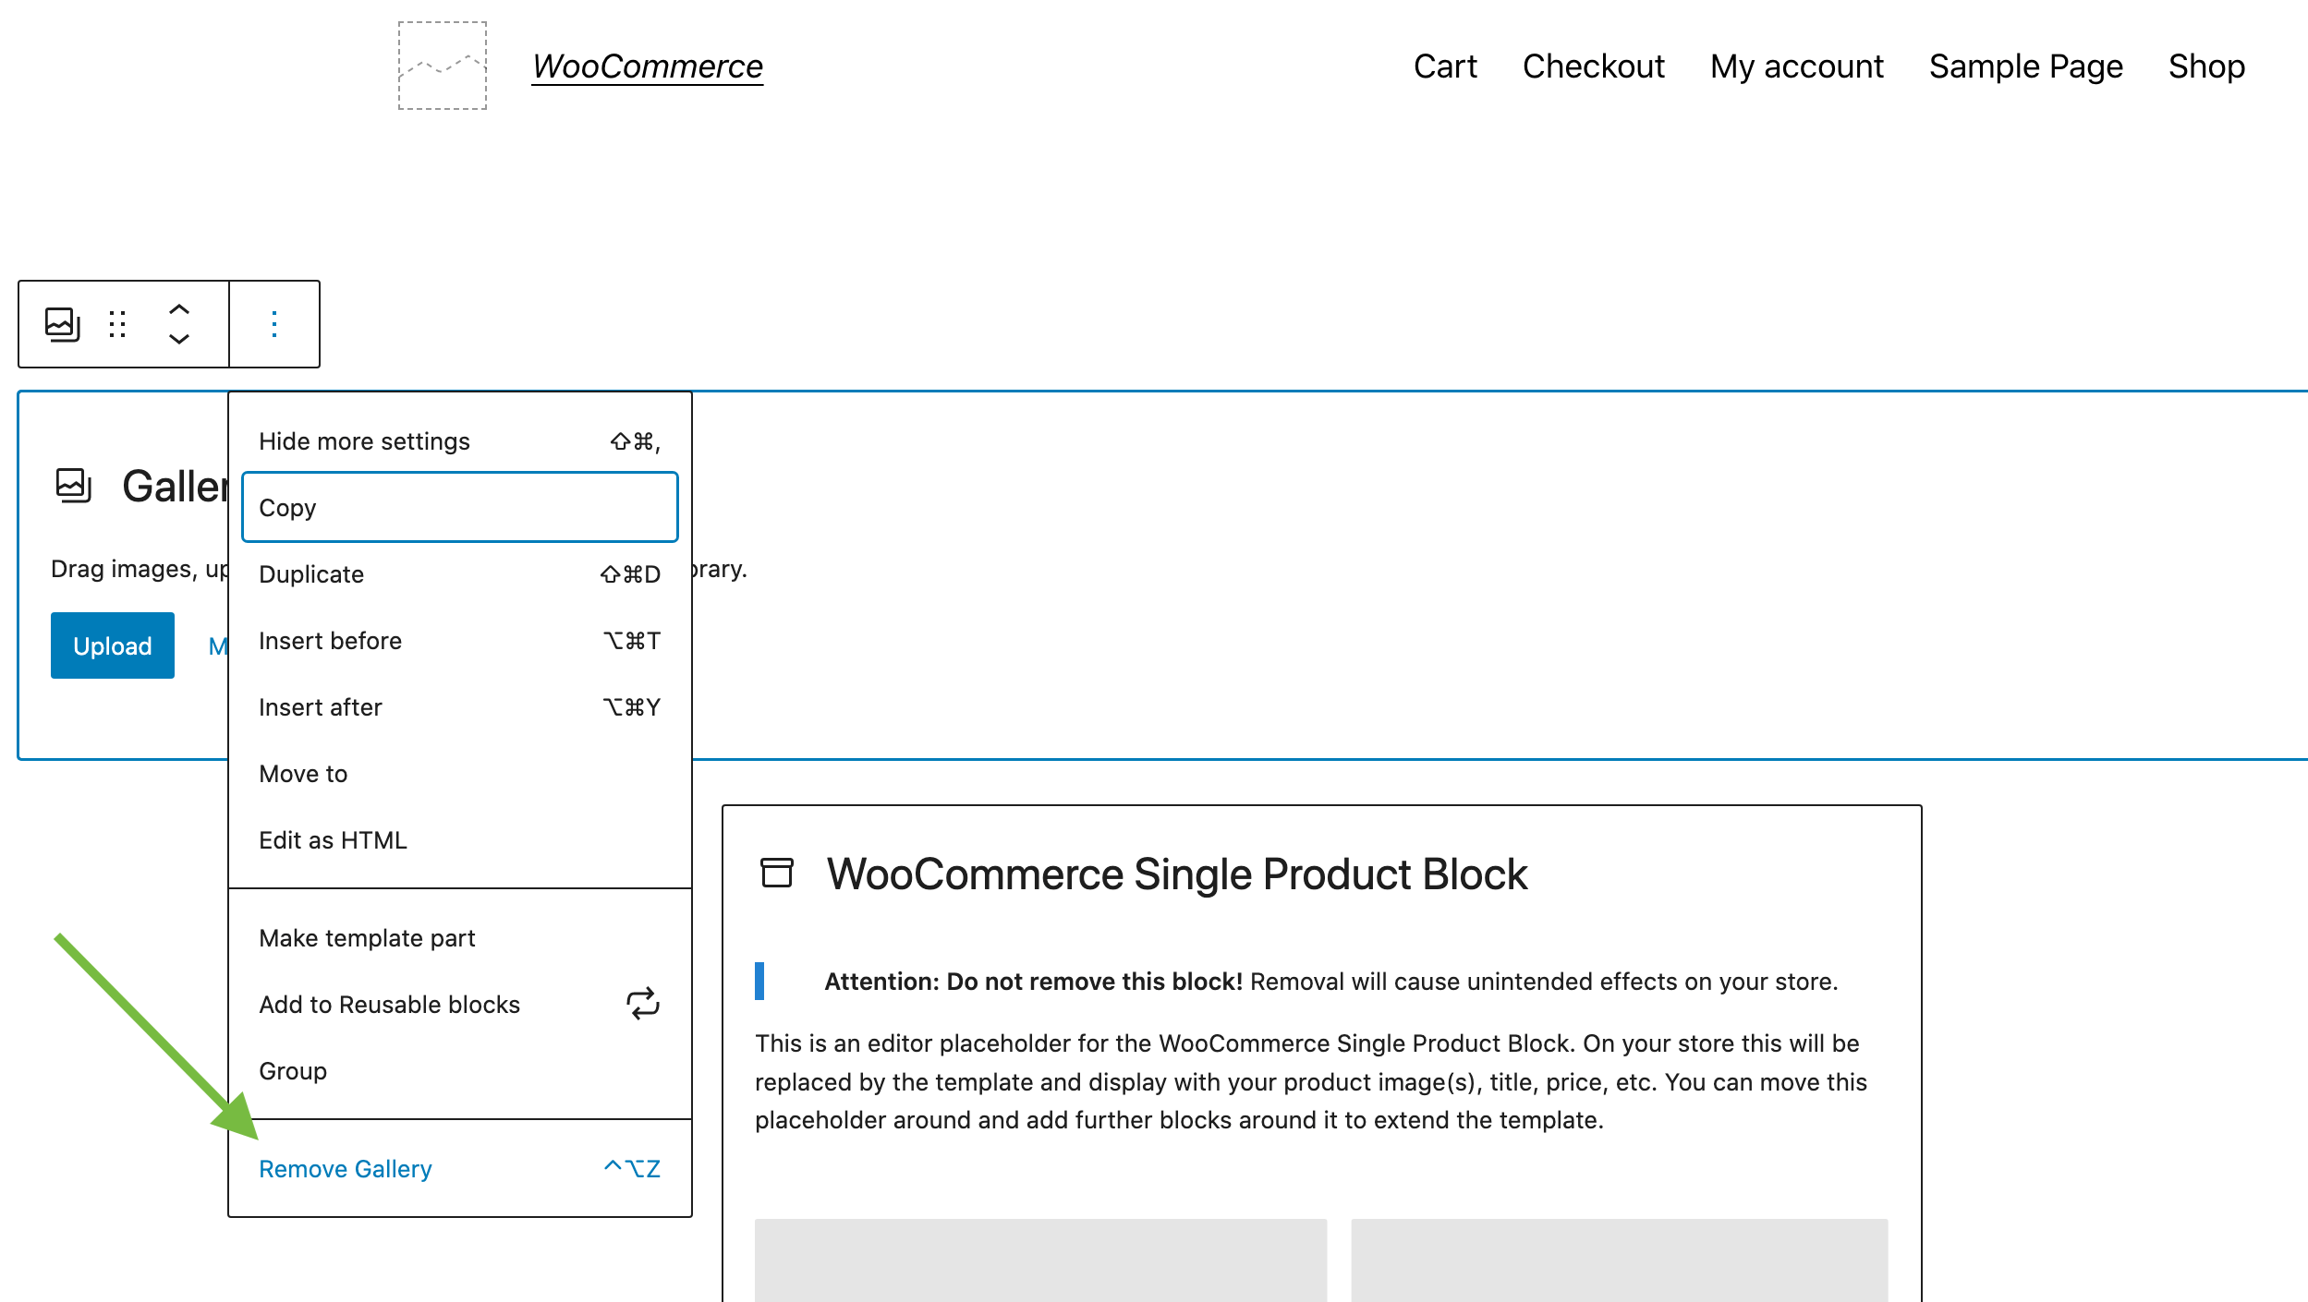The image size is (2308, 1302).
Task: Click the drag handle in the block toolbar
Action: [116, 323]
